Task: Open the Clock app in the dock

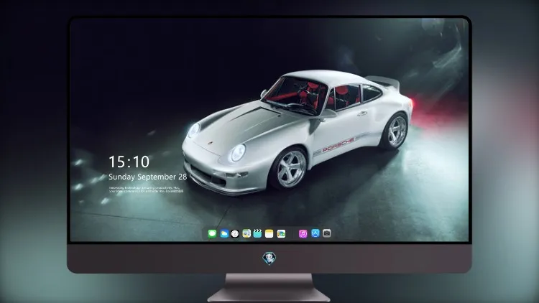Action: [235, 233]
